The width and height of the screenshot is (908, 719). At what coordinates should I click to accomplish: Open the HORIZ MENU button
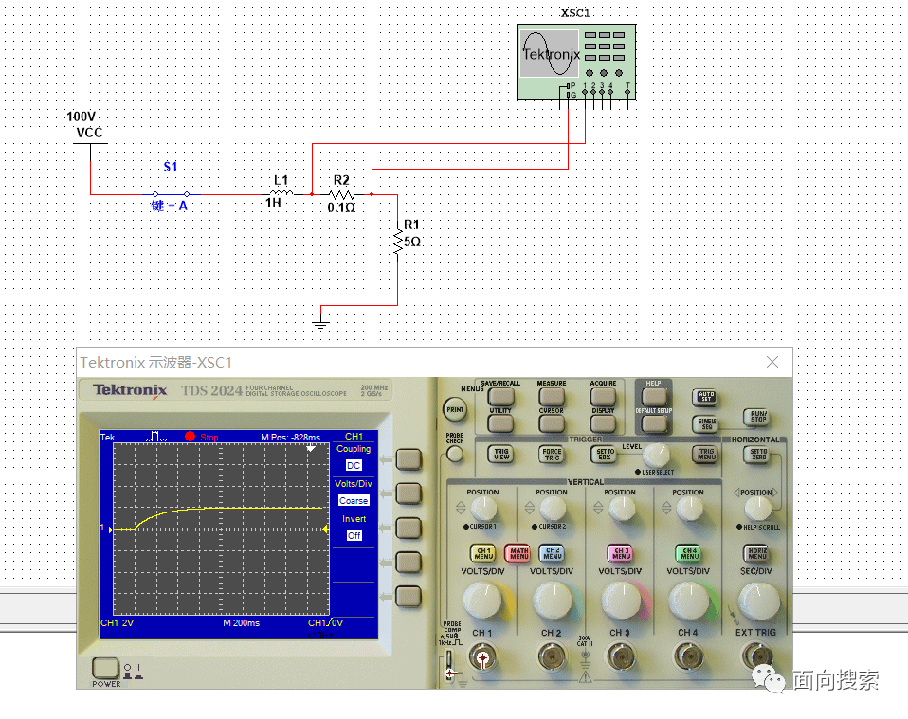tap(757, 553)
